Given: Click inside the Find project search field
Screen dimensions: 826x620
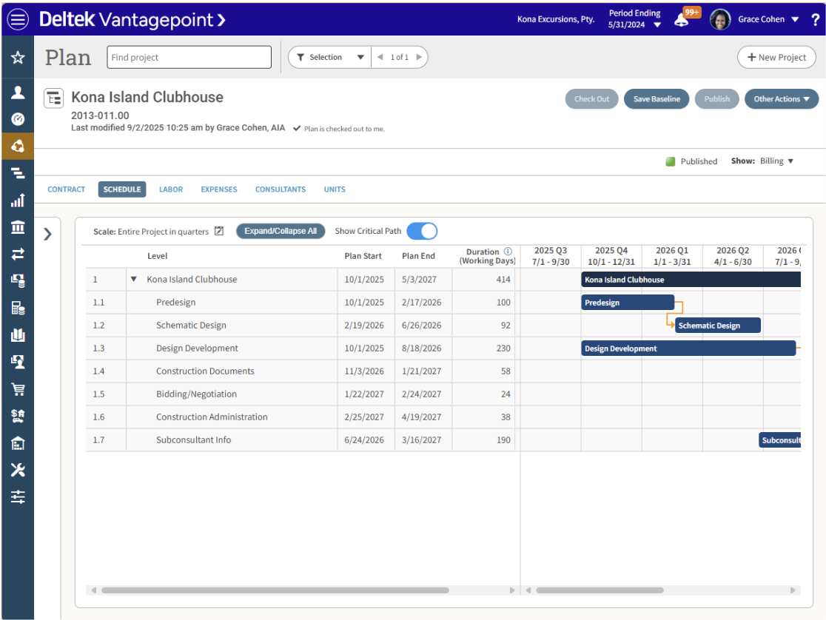Looking at the screenshot, I should [x=189, y=57].
